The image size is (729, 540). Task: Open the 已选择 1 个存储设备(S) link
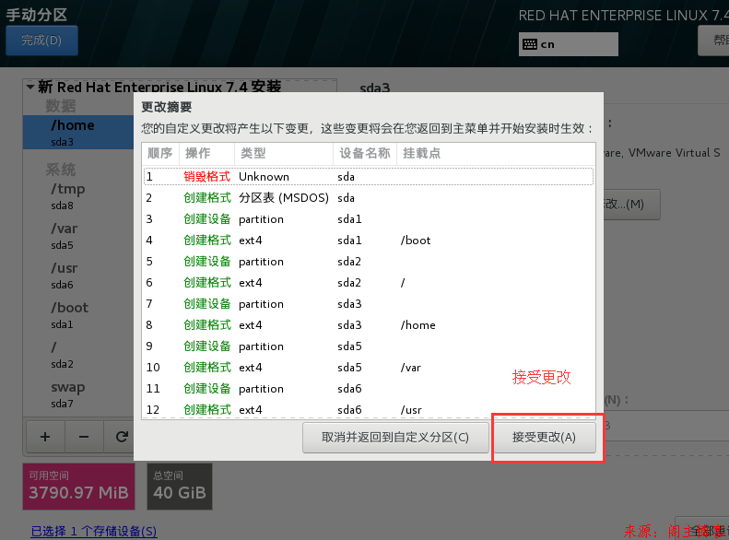click(x=94, y=531)
